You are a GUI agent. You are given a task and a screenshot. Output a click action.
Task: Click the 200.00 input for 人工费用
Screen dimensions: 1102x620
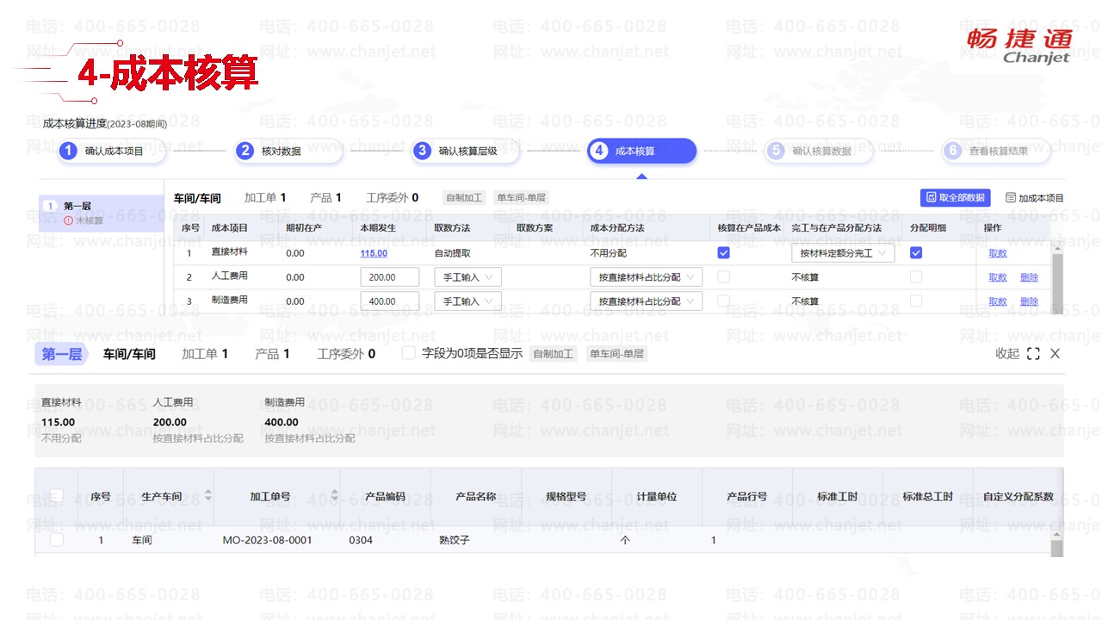click(389, 277)
